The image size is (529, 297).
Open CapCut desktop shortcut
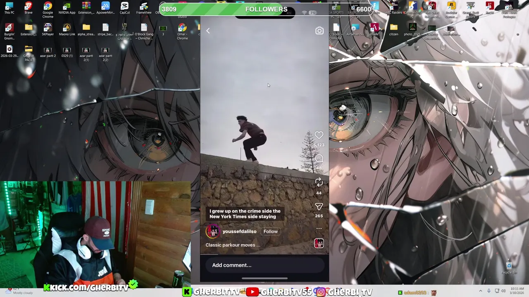coord(124,8)
